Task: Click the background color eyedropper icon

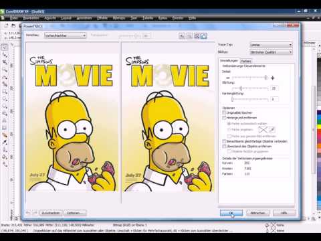Action: point(272,129)
